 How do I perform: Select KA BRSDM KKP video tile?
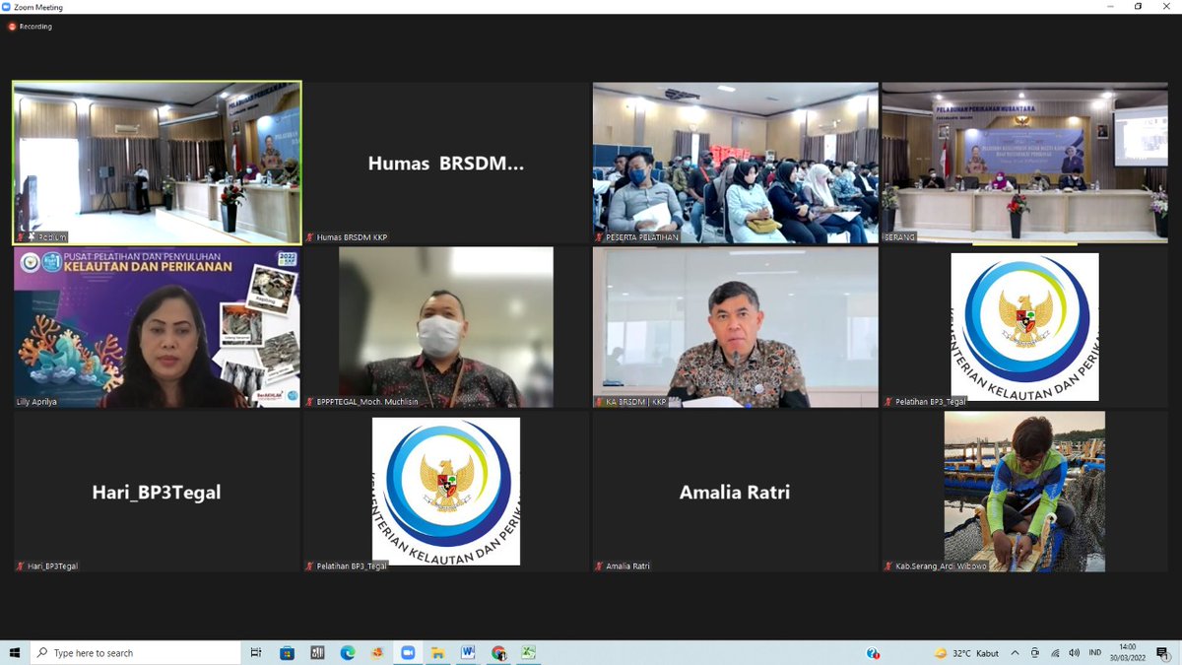tap(736, 327)
